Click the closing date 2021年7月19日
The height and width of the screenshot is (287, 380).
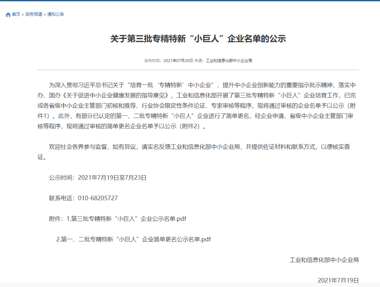338,280
